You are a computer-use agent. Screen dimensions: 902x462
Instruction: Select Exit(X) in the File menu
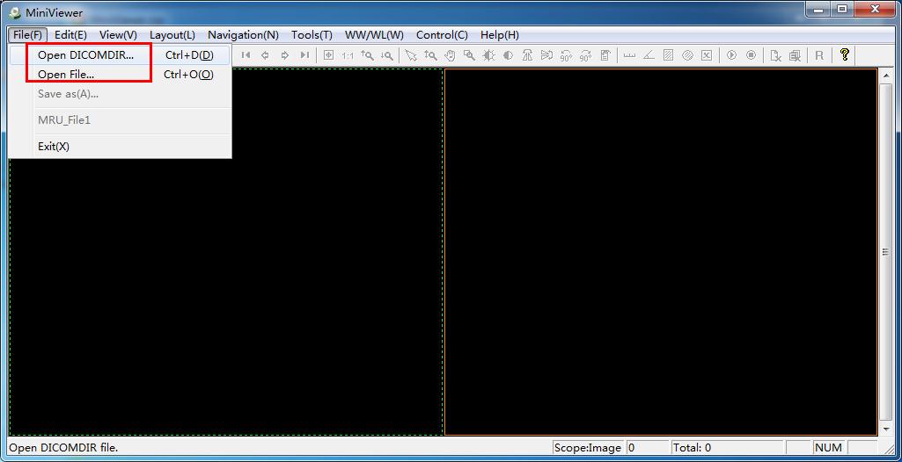(54, 146)
